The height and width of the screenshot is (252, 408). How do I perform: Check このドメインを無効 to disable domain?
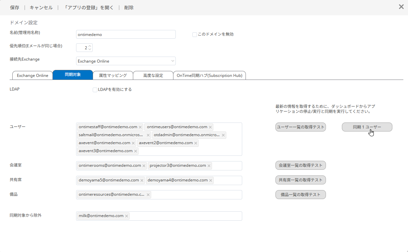tap(195, 34)
